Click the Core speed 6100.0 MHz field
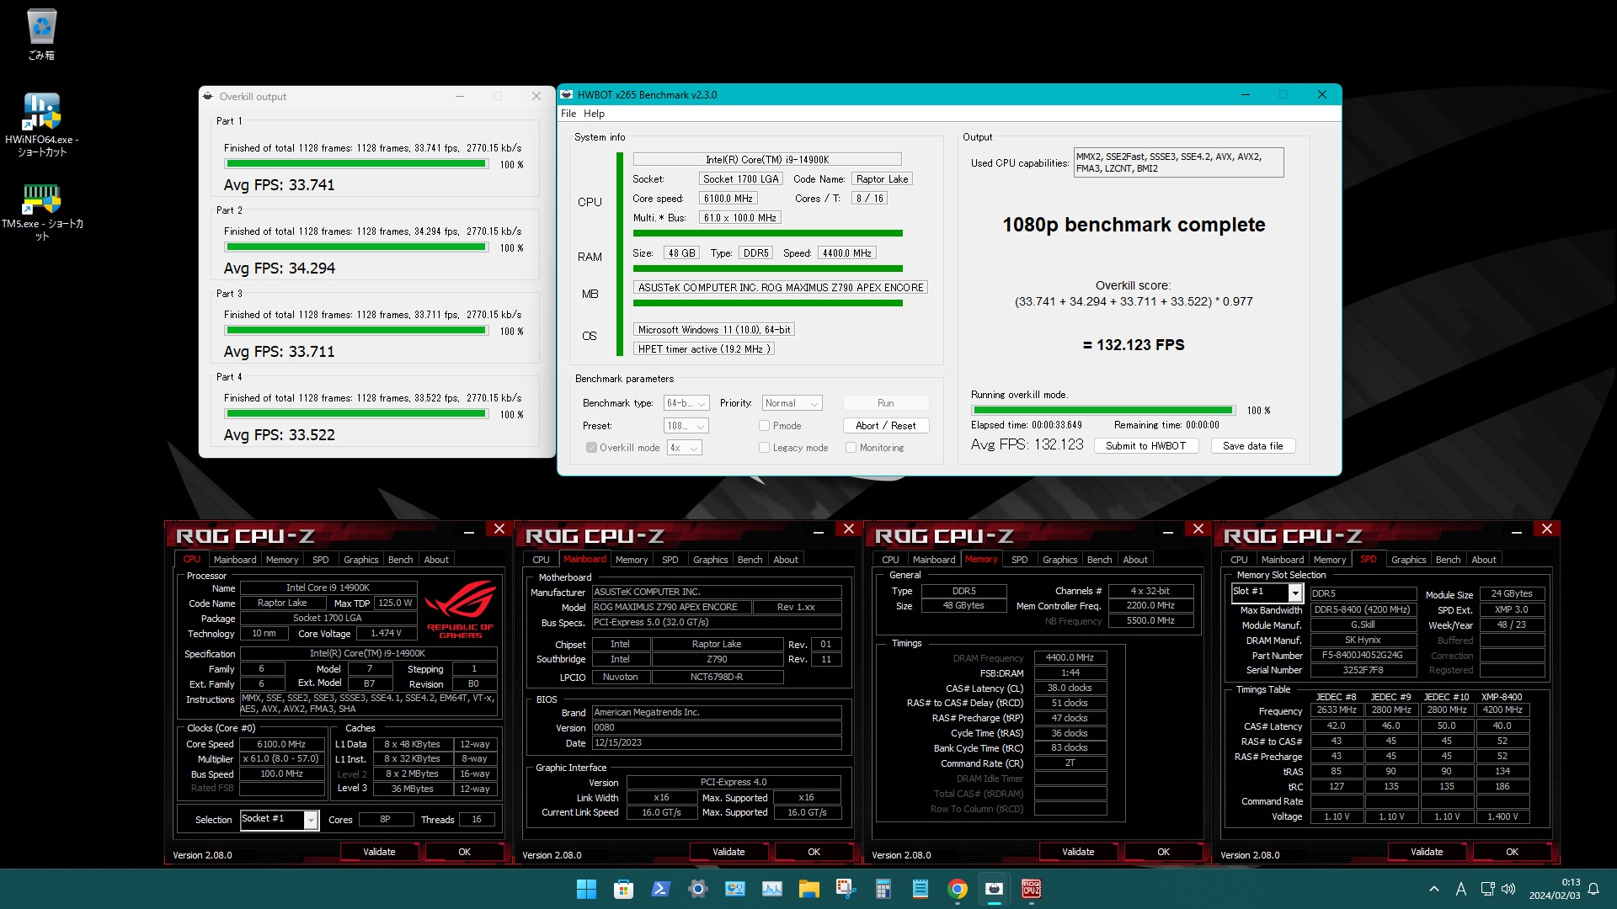The width and height of the screenshot is (1617, 909). click(x=728, y=199)
